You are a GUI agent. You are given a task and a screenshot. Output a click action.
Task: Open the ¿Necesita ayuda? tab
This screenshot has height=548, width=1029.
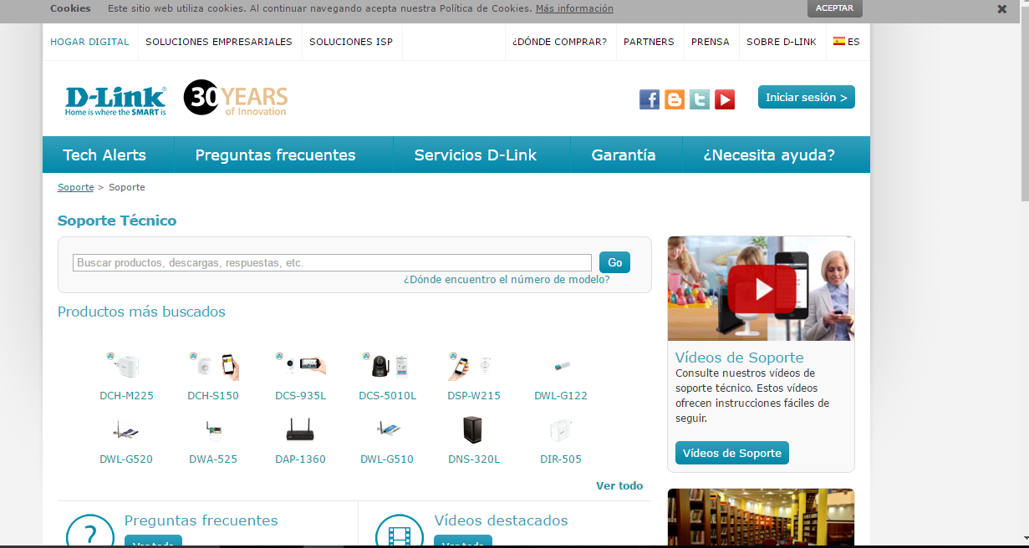(x=769, y=155)
